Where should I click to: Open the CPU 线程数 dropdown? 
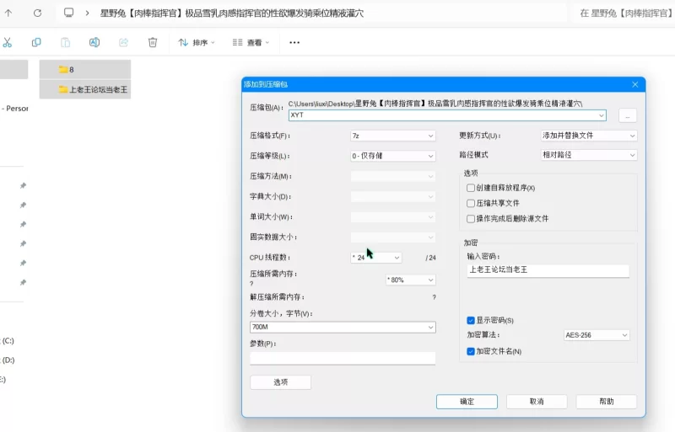[x=375, y=258]
